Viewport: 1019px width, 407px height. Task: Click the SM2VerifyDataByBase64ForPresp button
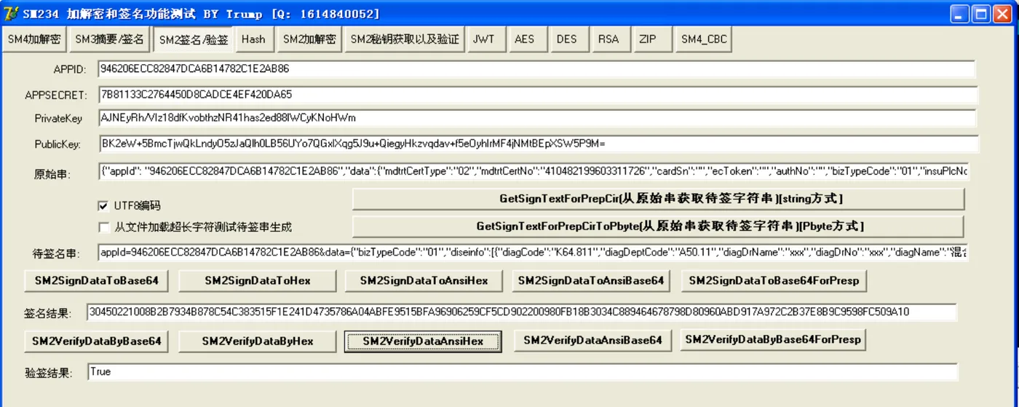(x=773, y=339)
